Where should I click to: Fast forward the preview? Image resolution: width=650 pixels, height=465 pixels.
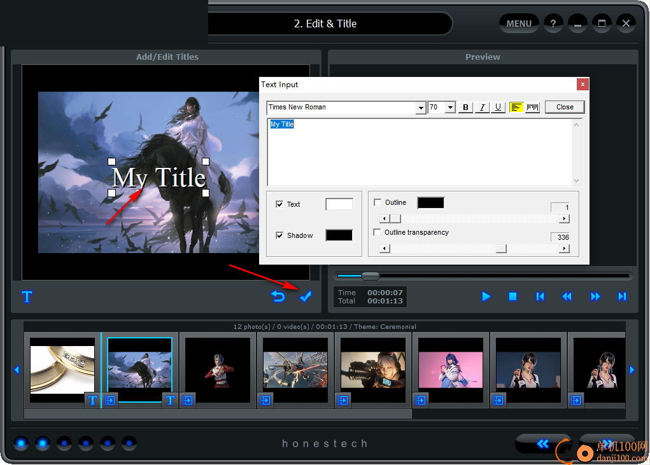pyautogui.click(x=595, y=296)
